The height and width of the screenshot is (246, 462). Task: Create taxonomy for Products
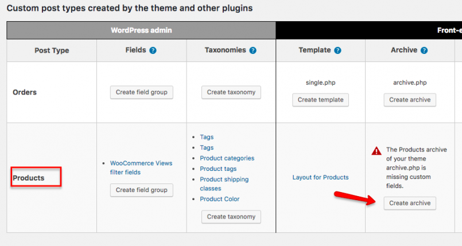click(231, 217)
